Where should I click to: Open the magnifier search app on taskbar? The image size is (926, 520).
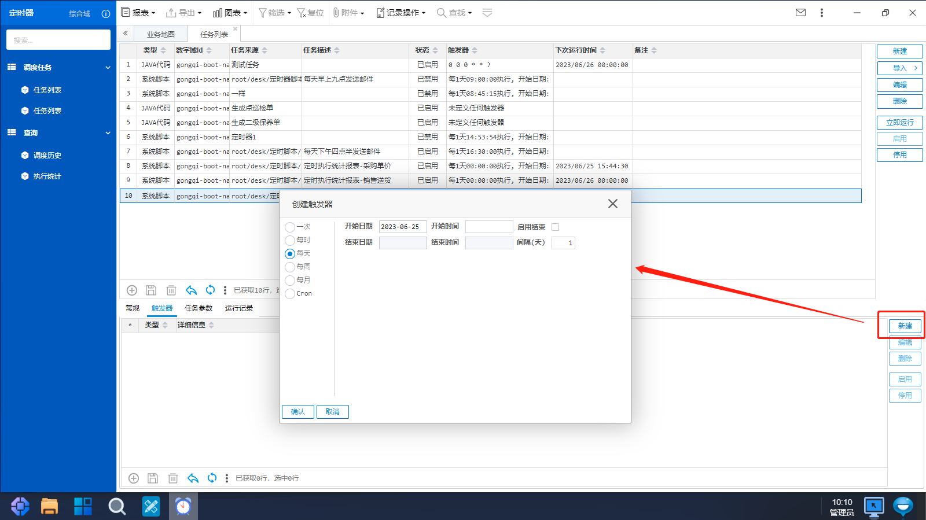click(117, 506)
